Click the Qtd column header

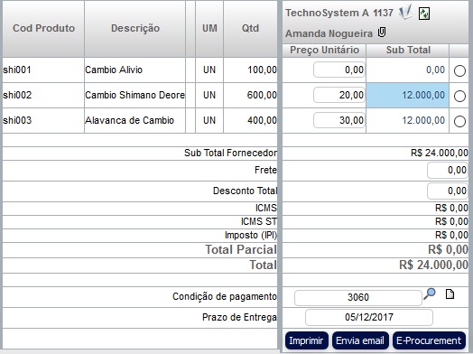click(250, 28)
